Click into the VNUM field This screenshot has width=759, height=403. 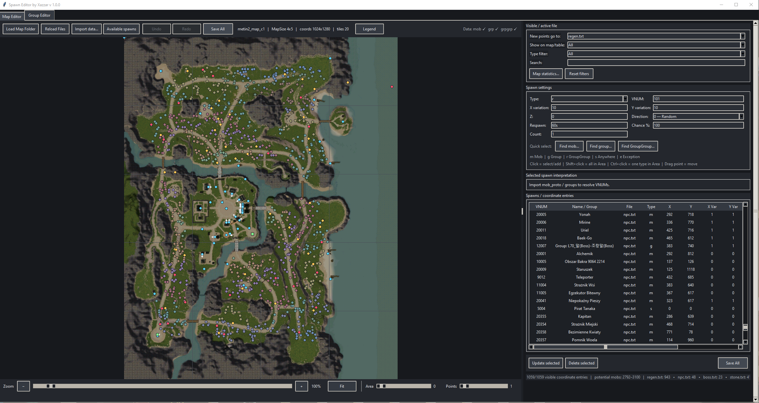coord(698,99)
